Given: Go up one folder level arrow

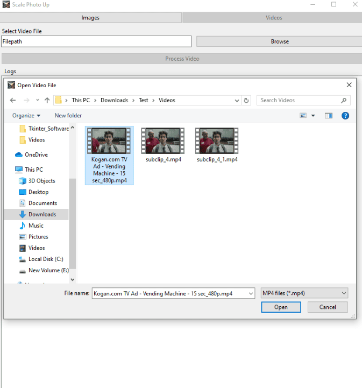Looking at the screenshot, I should [47, 100].
